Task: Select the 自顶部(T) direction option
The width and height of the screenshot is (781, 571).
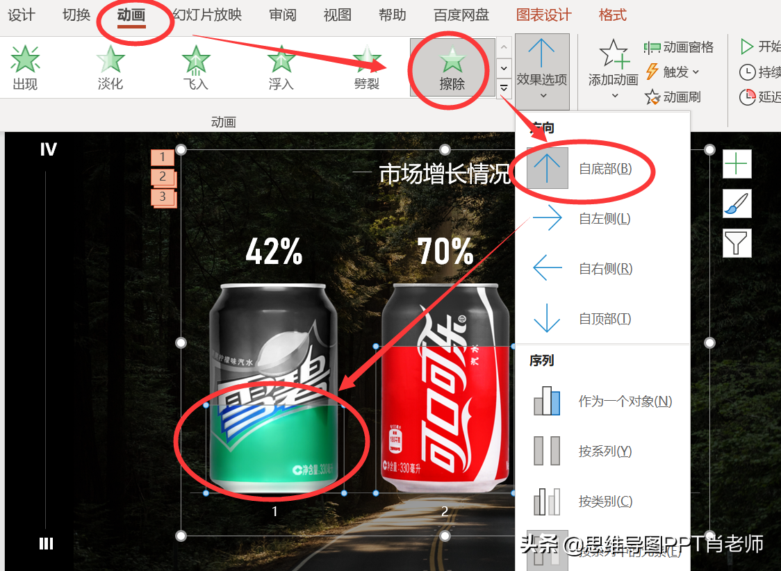Action: (602, 318)
